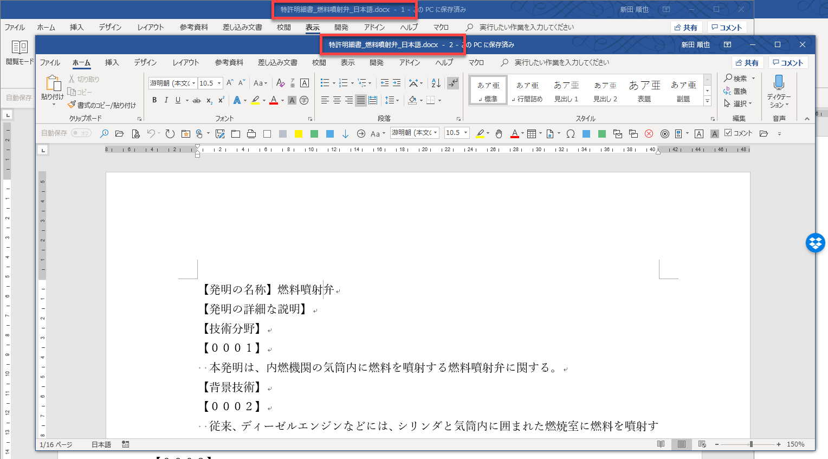
Task: Click the yellow color square in the quick toolbar
Action: 299,134
